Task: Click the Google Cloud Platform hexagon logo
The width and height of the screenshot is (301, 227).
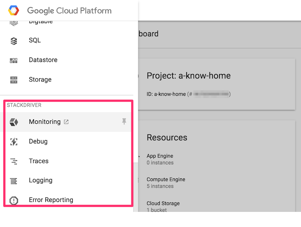Action: [14, 10]
